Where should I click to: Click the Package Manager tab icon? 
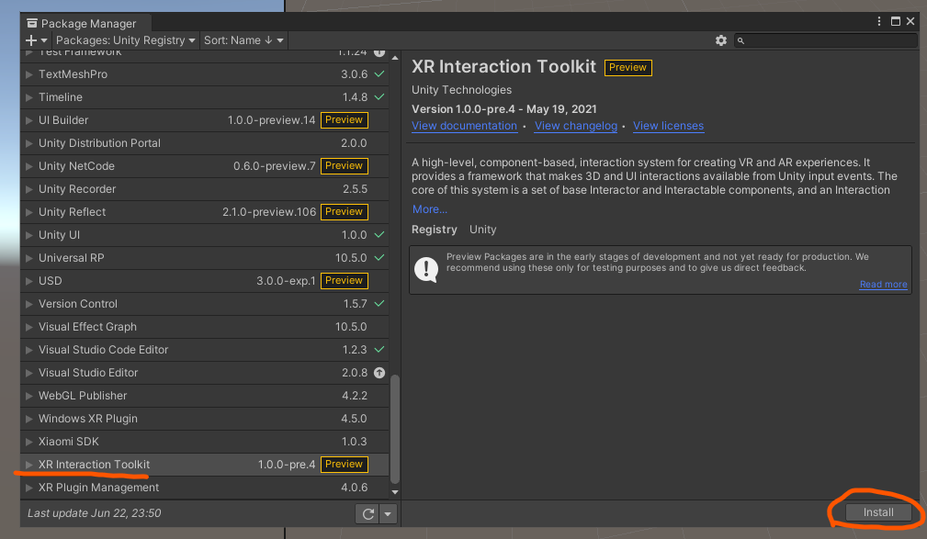click(32, 23)
